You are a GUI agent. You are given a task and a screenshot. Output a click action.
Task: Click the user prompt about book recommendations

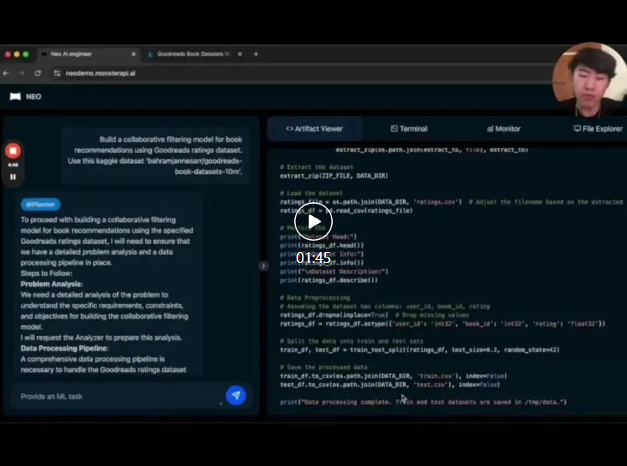(155, 155)
